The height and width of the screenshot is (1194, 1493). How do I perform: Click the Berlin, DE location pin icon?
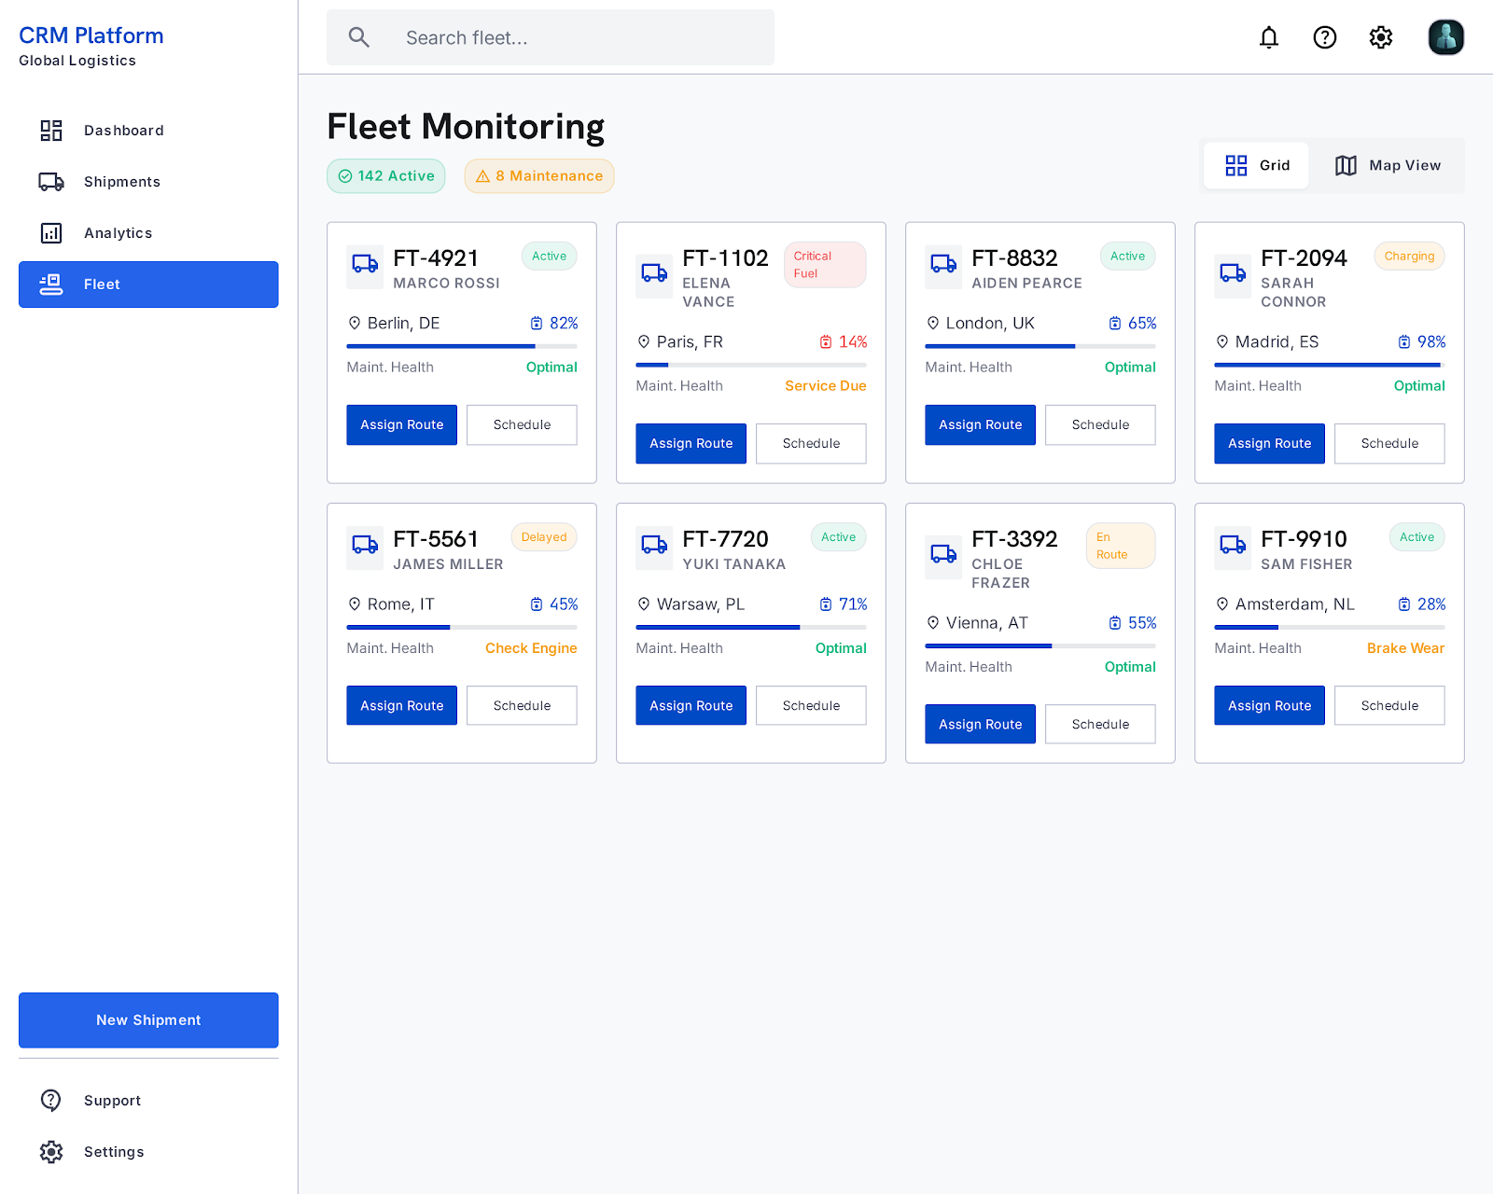tap(355, 323)
